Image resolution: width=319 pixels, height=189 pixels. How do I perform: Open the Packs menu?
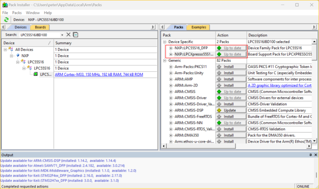pos(17,13)
